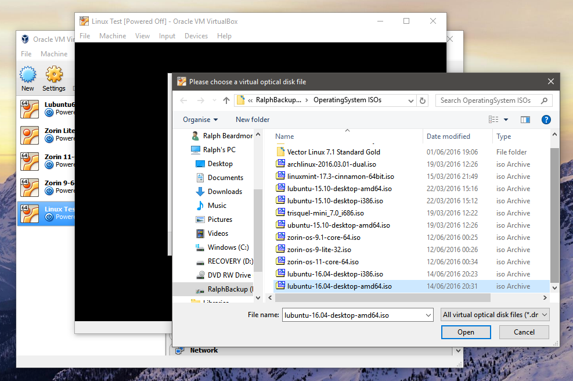Select the Linux Test virtual machine
Screen dimensions: 573x381
(46, 214)
